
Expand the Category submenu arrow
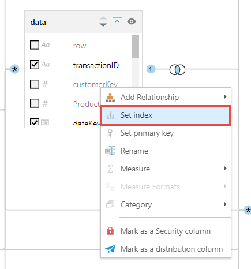[x=225, y=204]
